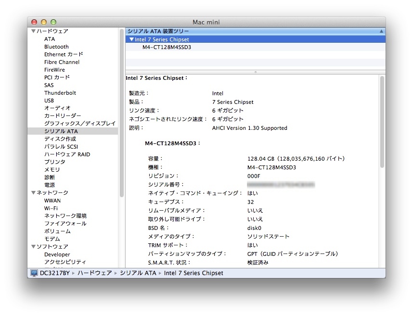Select Wi-Fi in the sidebar
The height and width of the screenshot is (316, 413).
click(x=51, y=208)
